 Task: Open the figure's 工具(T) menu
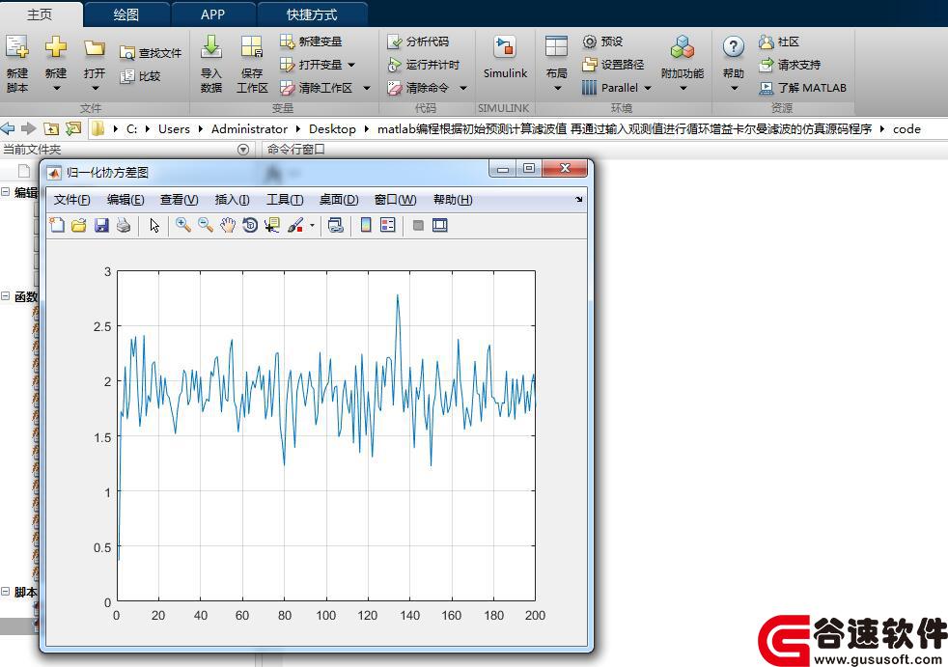285,200
